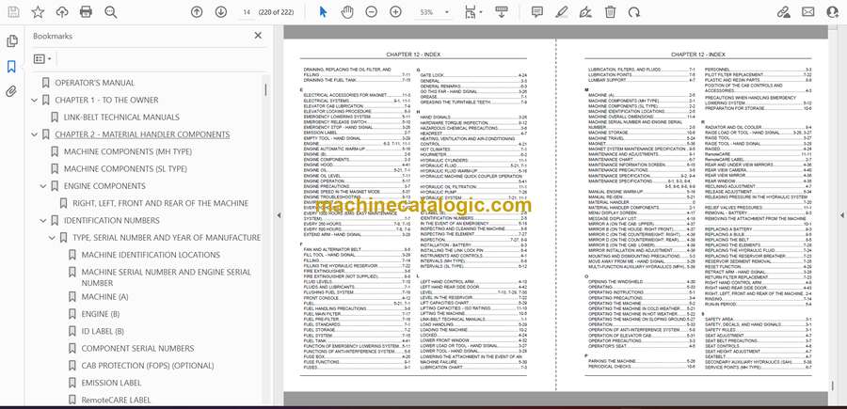Go to previous page arrow
Viewport: 847px width, 409px height.
(x=197, y=12)
